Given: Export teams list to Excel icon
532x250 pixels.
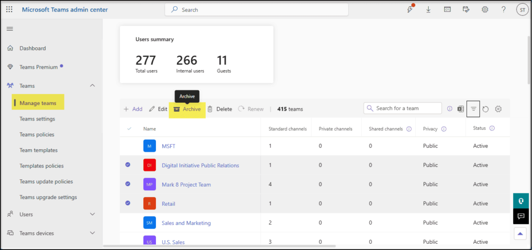Looking at the screenshot, I should (460, 109).
